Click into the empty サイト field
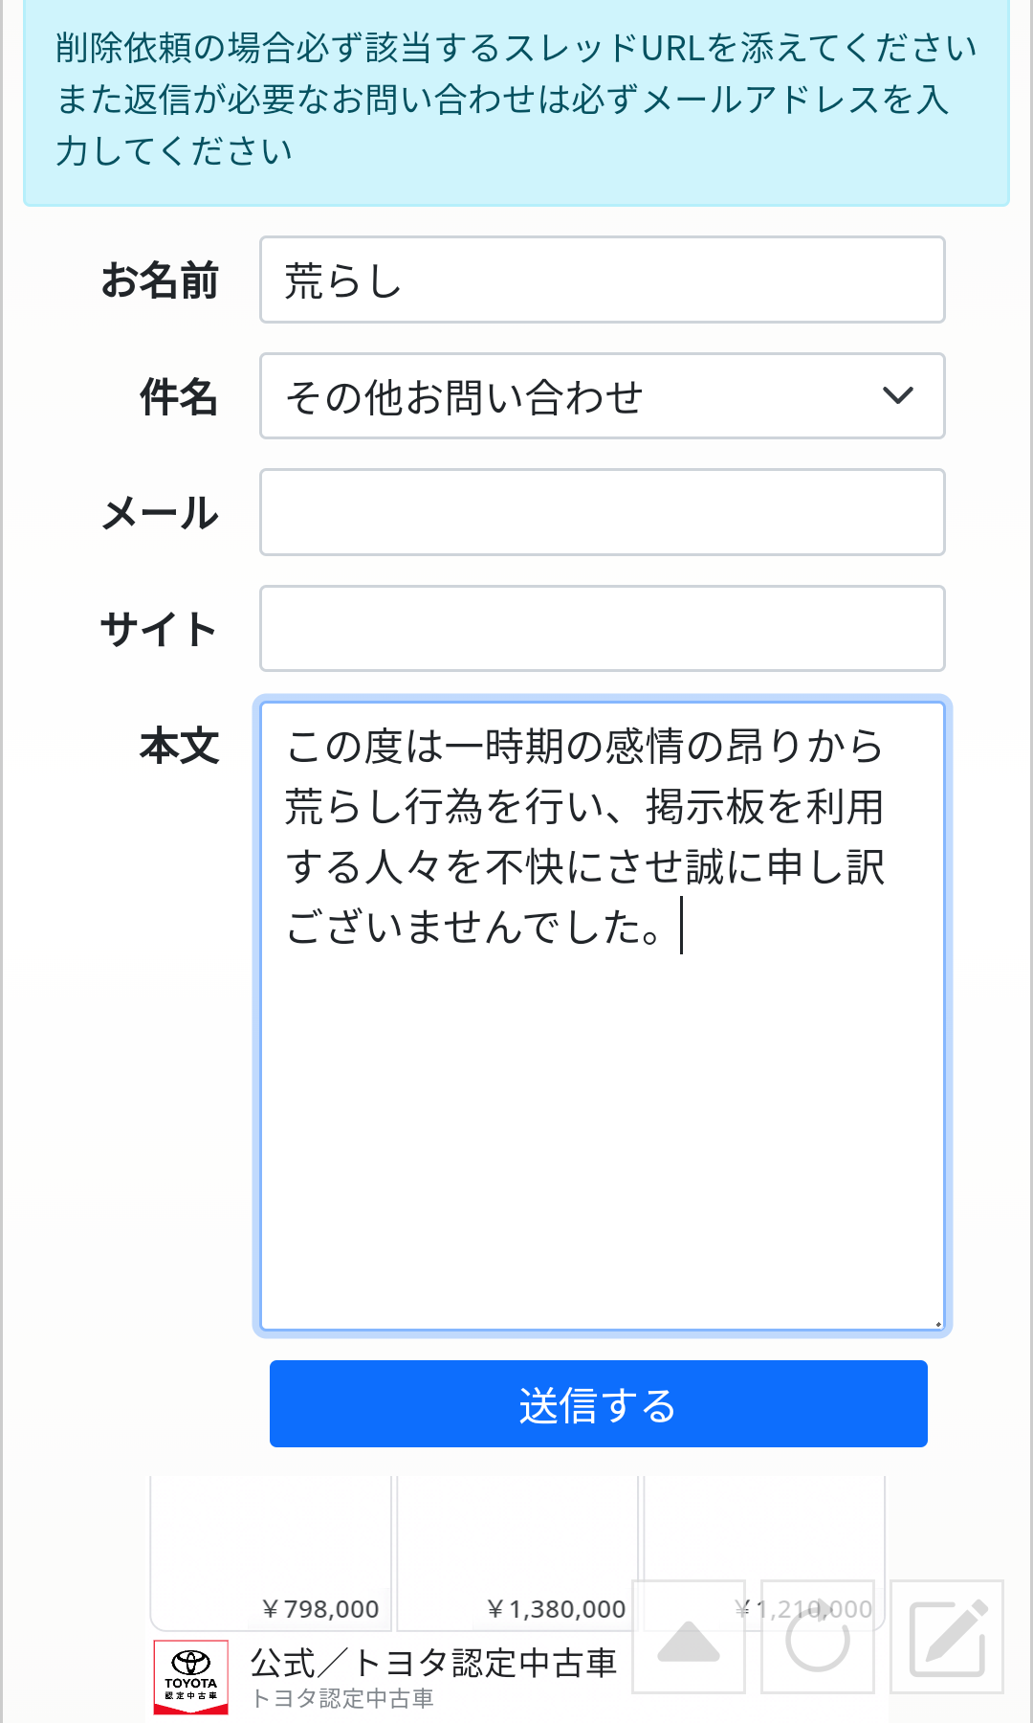This screenshot has width=1033, height=1723. (602, 629)
